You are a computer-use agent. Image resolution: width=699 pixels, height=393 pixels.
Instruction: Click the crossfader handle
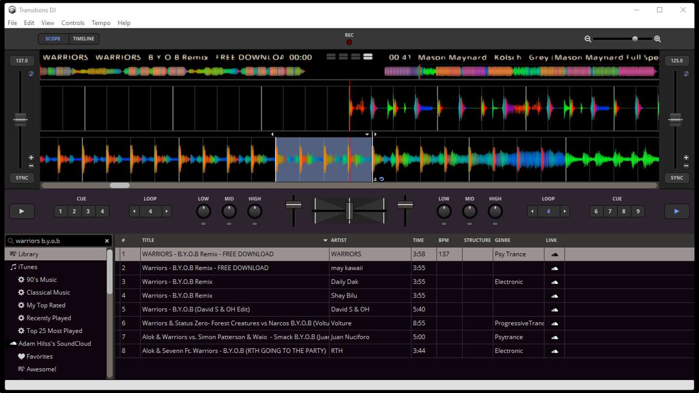coord(349,211)
